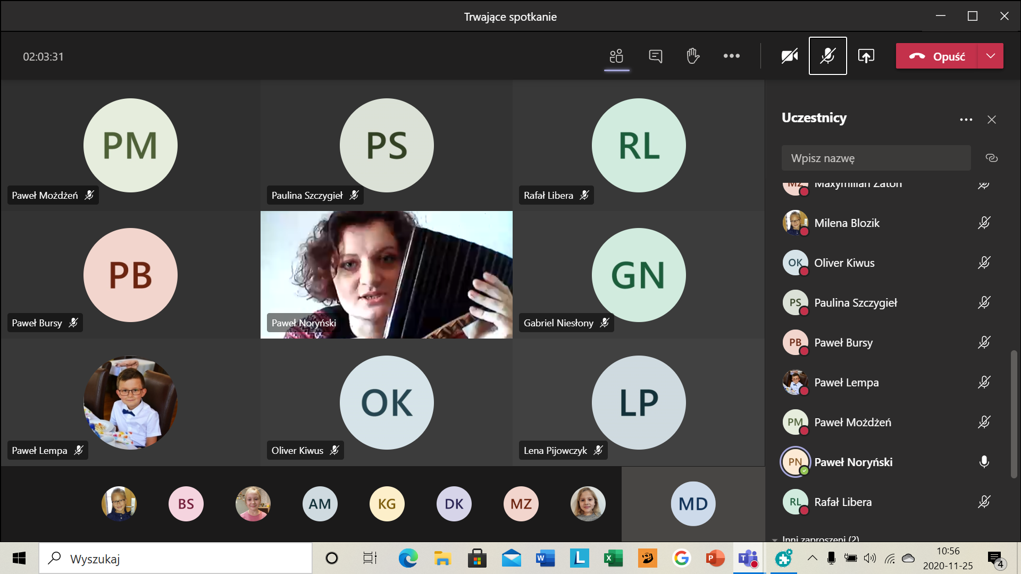
Task: Select the photo tile of Paweł Lempa
Action: pos(130,402)
